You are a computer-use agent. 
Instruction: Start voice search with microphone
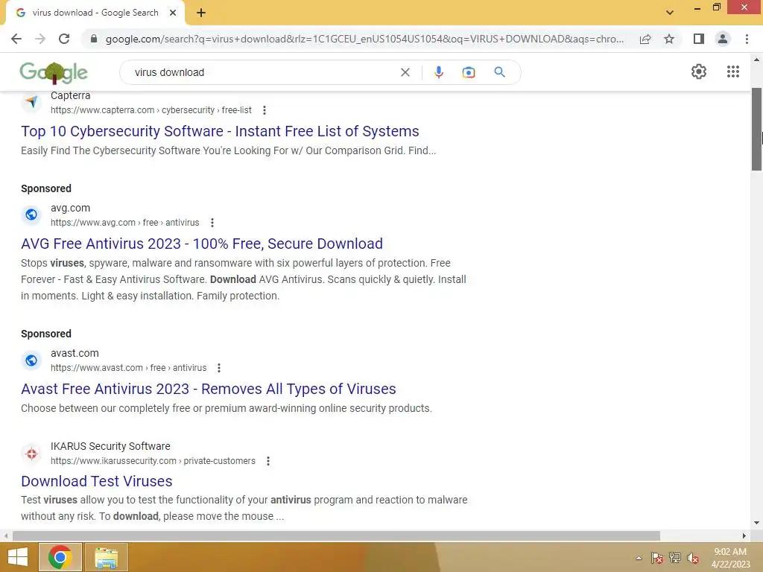point(438,72)
